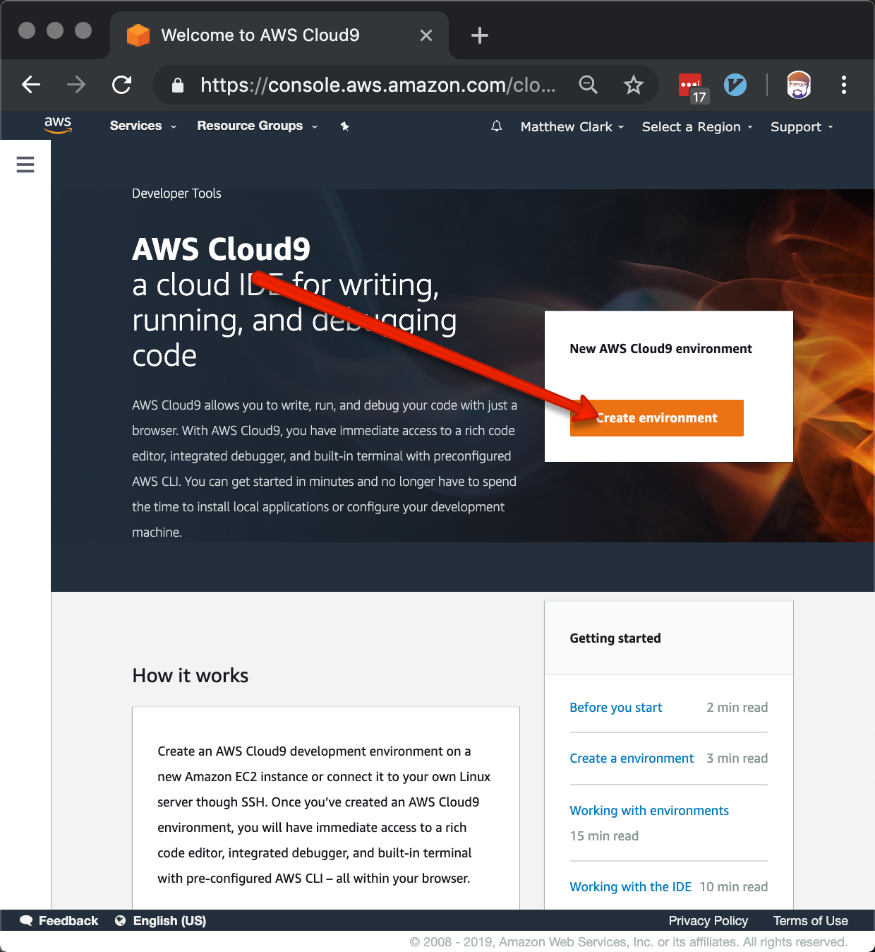Click the AWS logo home icon
This screenshot has width=875, height=952.
tap(58, 125)
